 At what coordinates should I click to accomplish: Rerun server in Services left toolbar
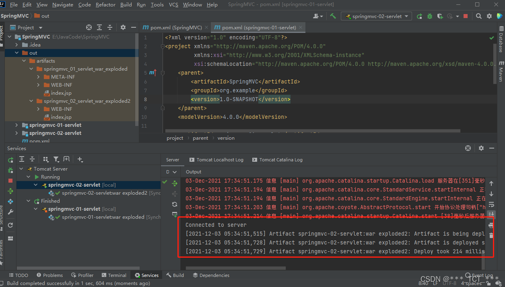coord(10,160)
